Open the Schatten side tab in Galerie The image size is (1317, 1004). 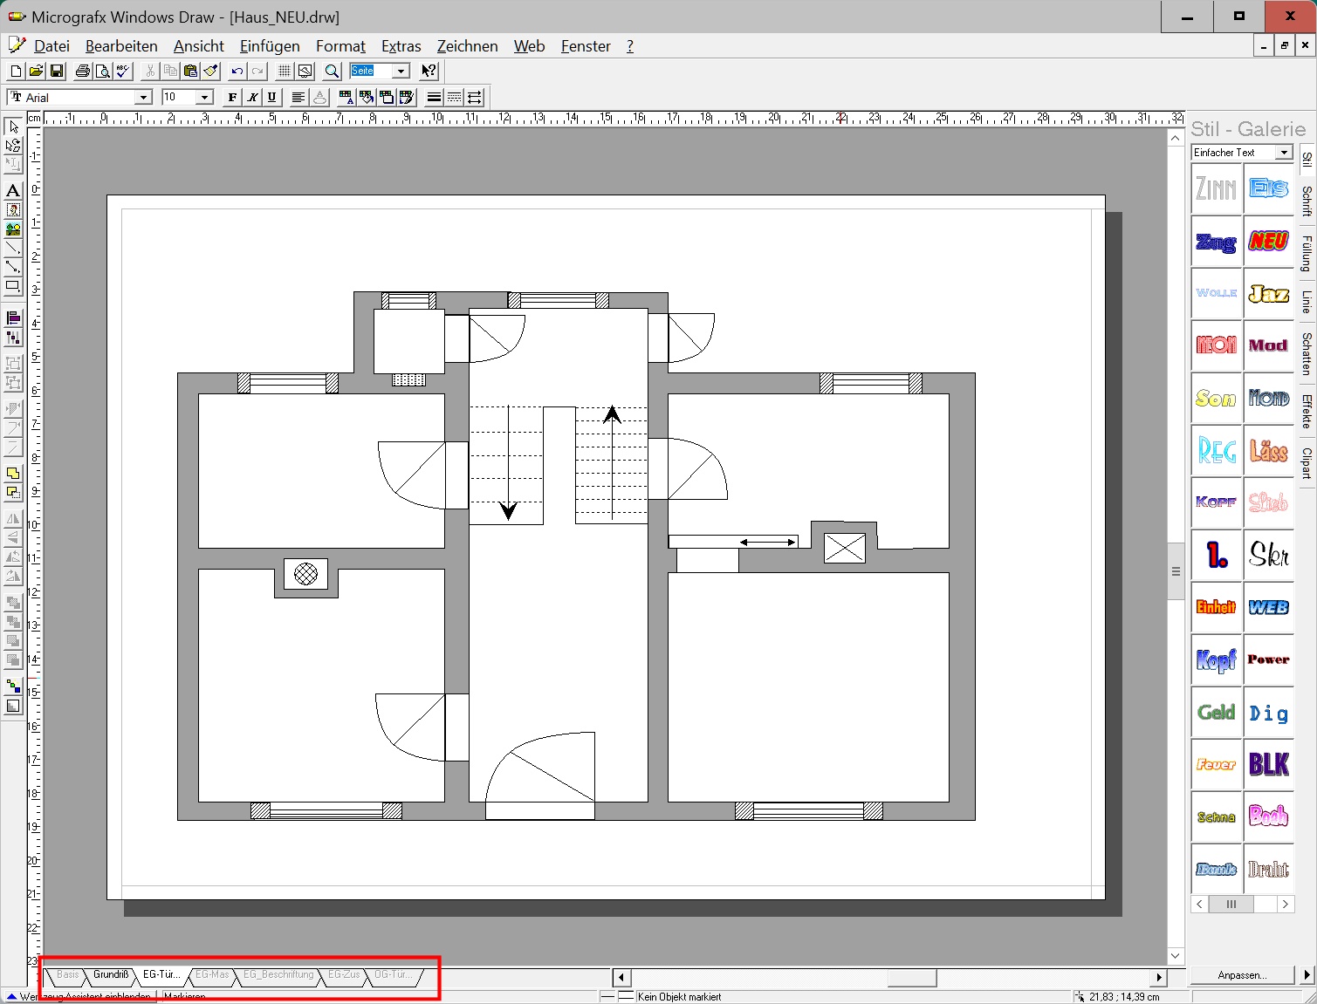tap(1307, 354)
